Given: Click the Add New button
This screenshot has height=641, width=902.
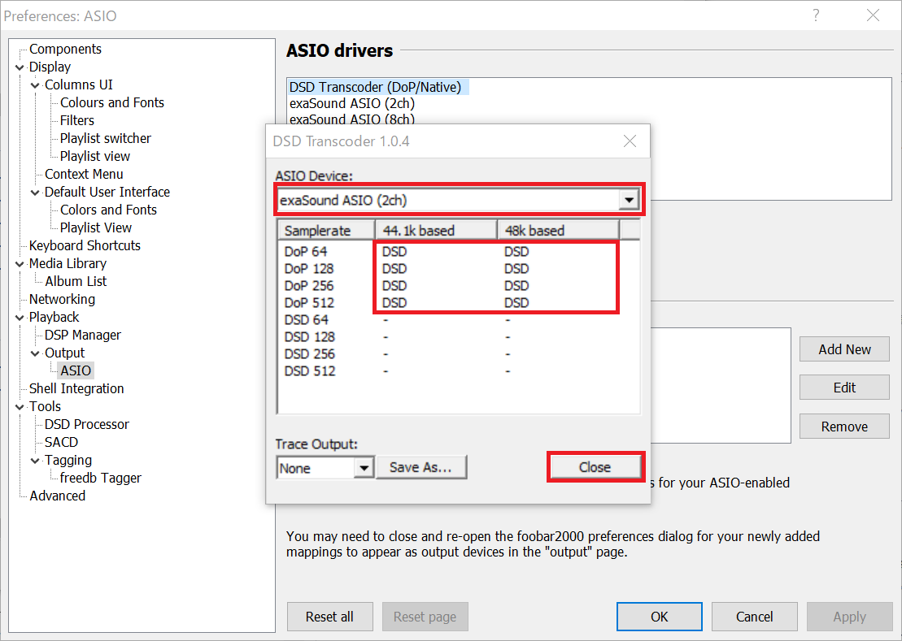Looking at the screenshot, I should pyautogui.click(x=844, y=349).
